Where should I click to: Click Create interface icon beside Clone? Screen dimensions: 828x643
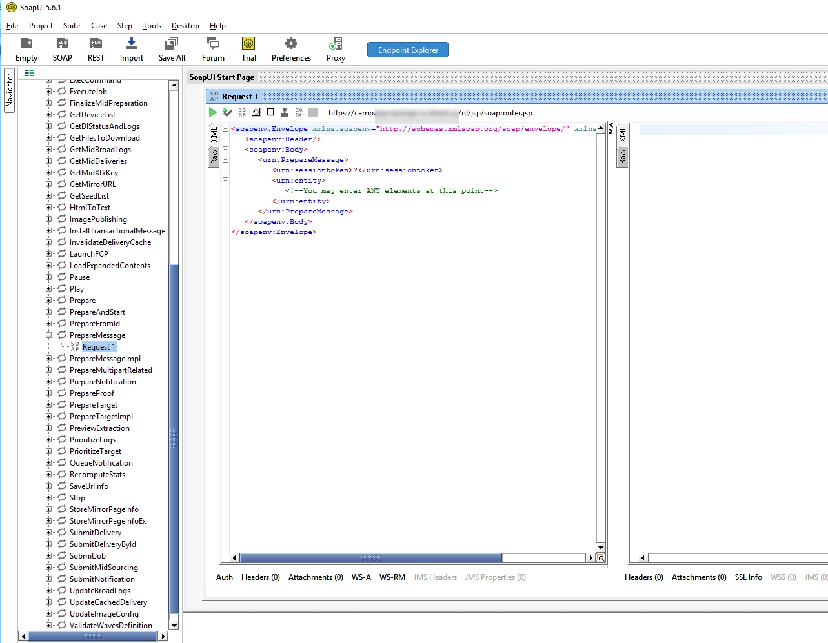299,112
